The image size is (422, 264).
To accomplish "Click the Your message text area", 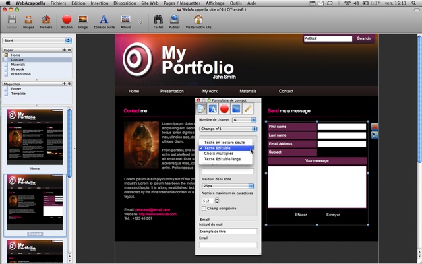I will [316, 187].
